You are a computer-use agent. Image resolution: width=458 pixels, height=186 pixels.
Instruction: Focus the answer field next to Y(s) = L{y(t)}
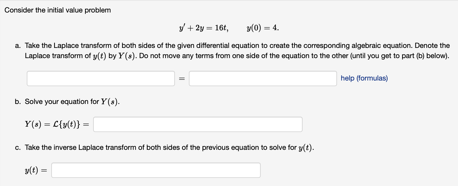click(198, 124)
